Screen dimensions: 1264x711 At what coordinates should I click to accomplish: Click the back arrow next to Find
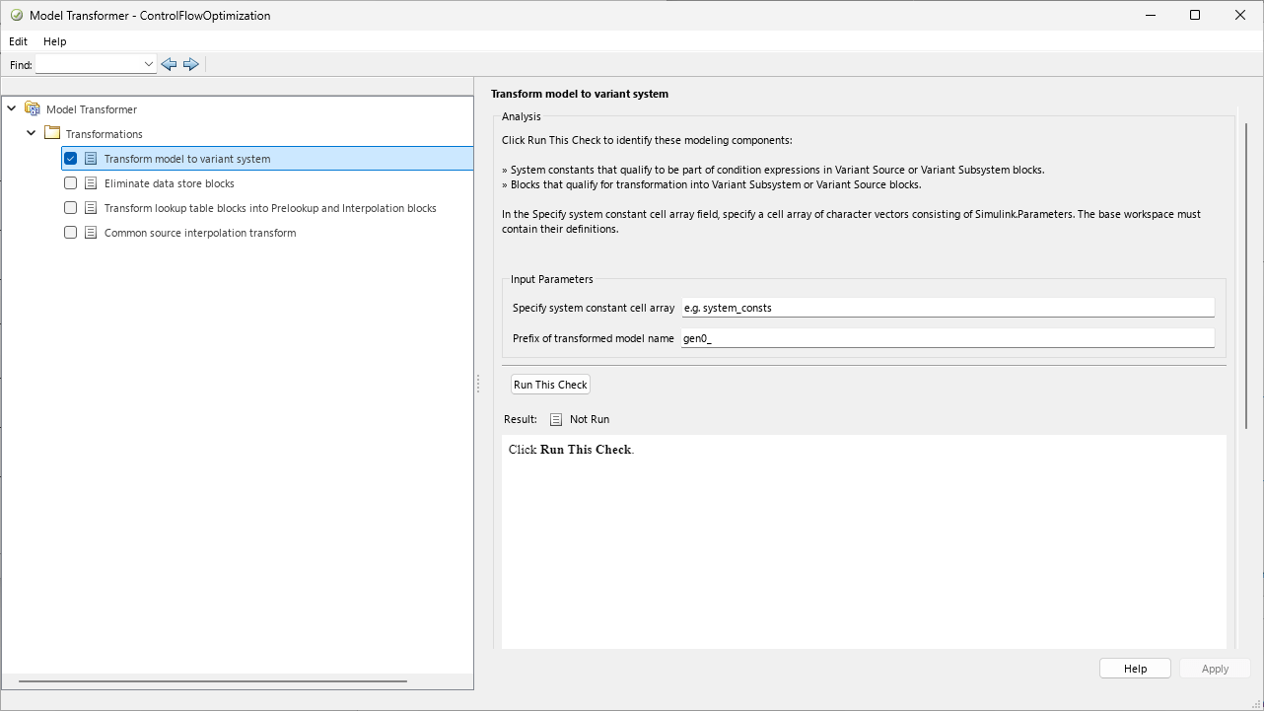[x=169, y=64]
